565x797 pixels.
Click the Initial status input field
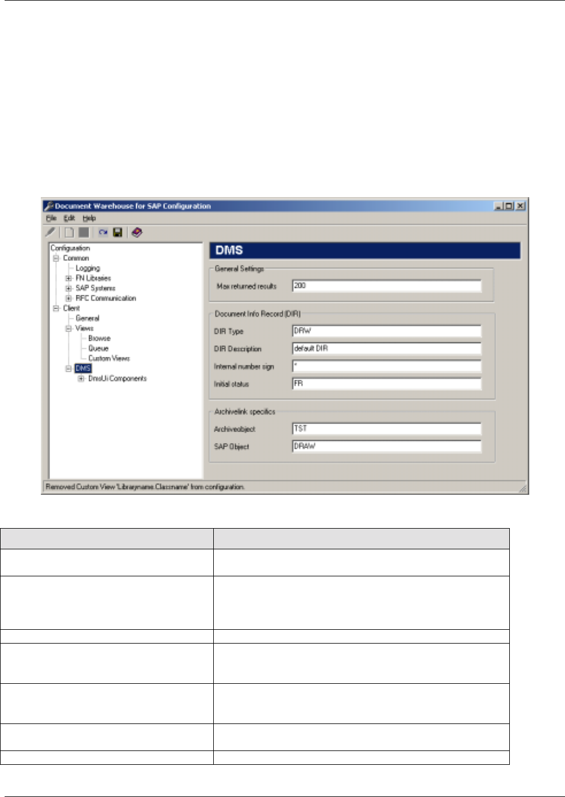(x=387, y=384)
